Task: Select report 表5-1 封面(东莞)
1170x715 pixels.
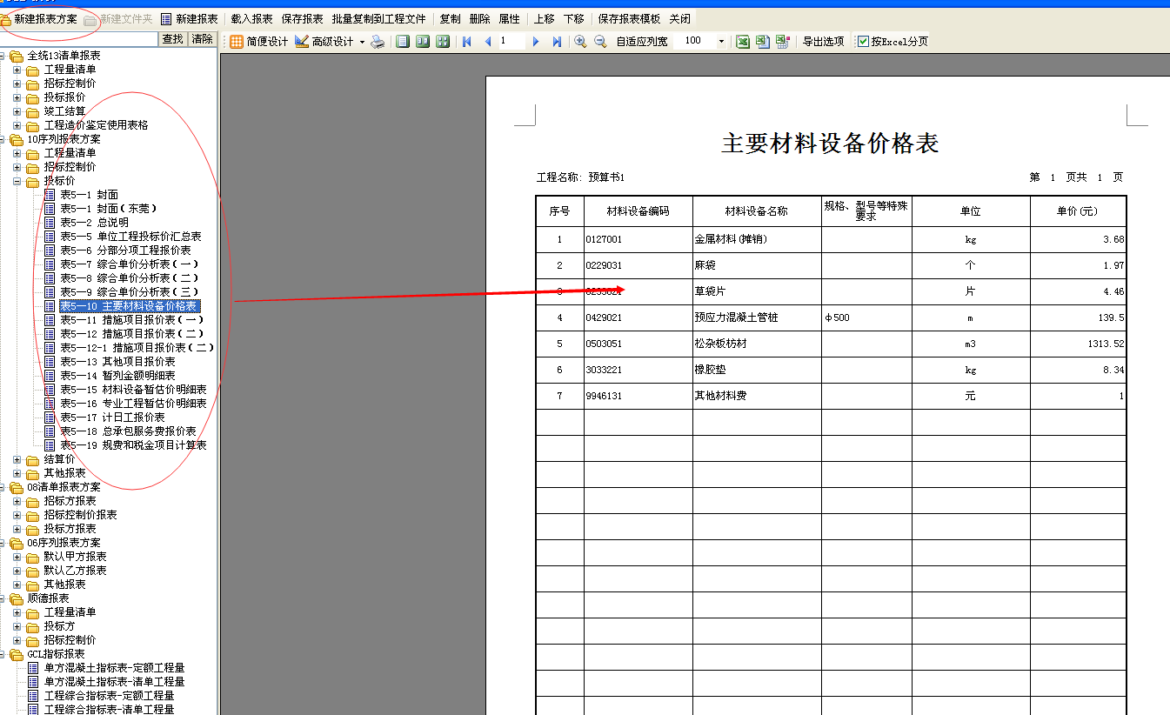Action: coord(109,209)
